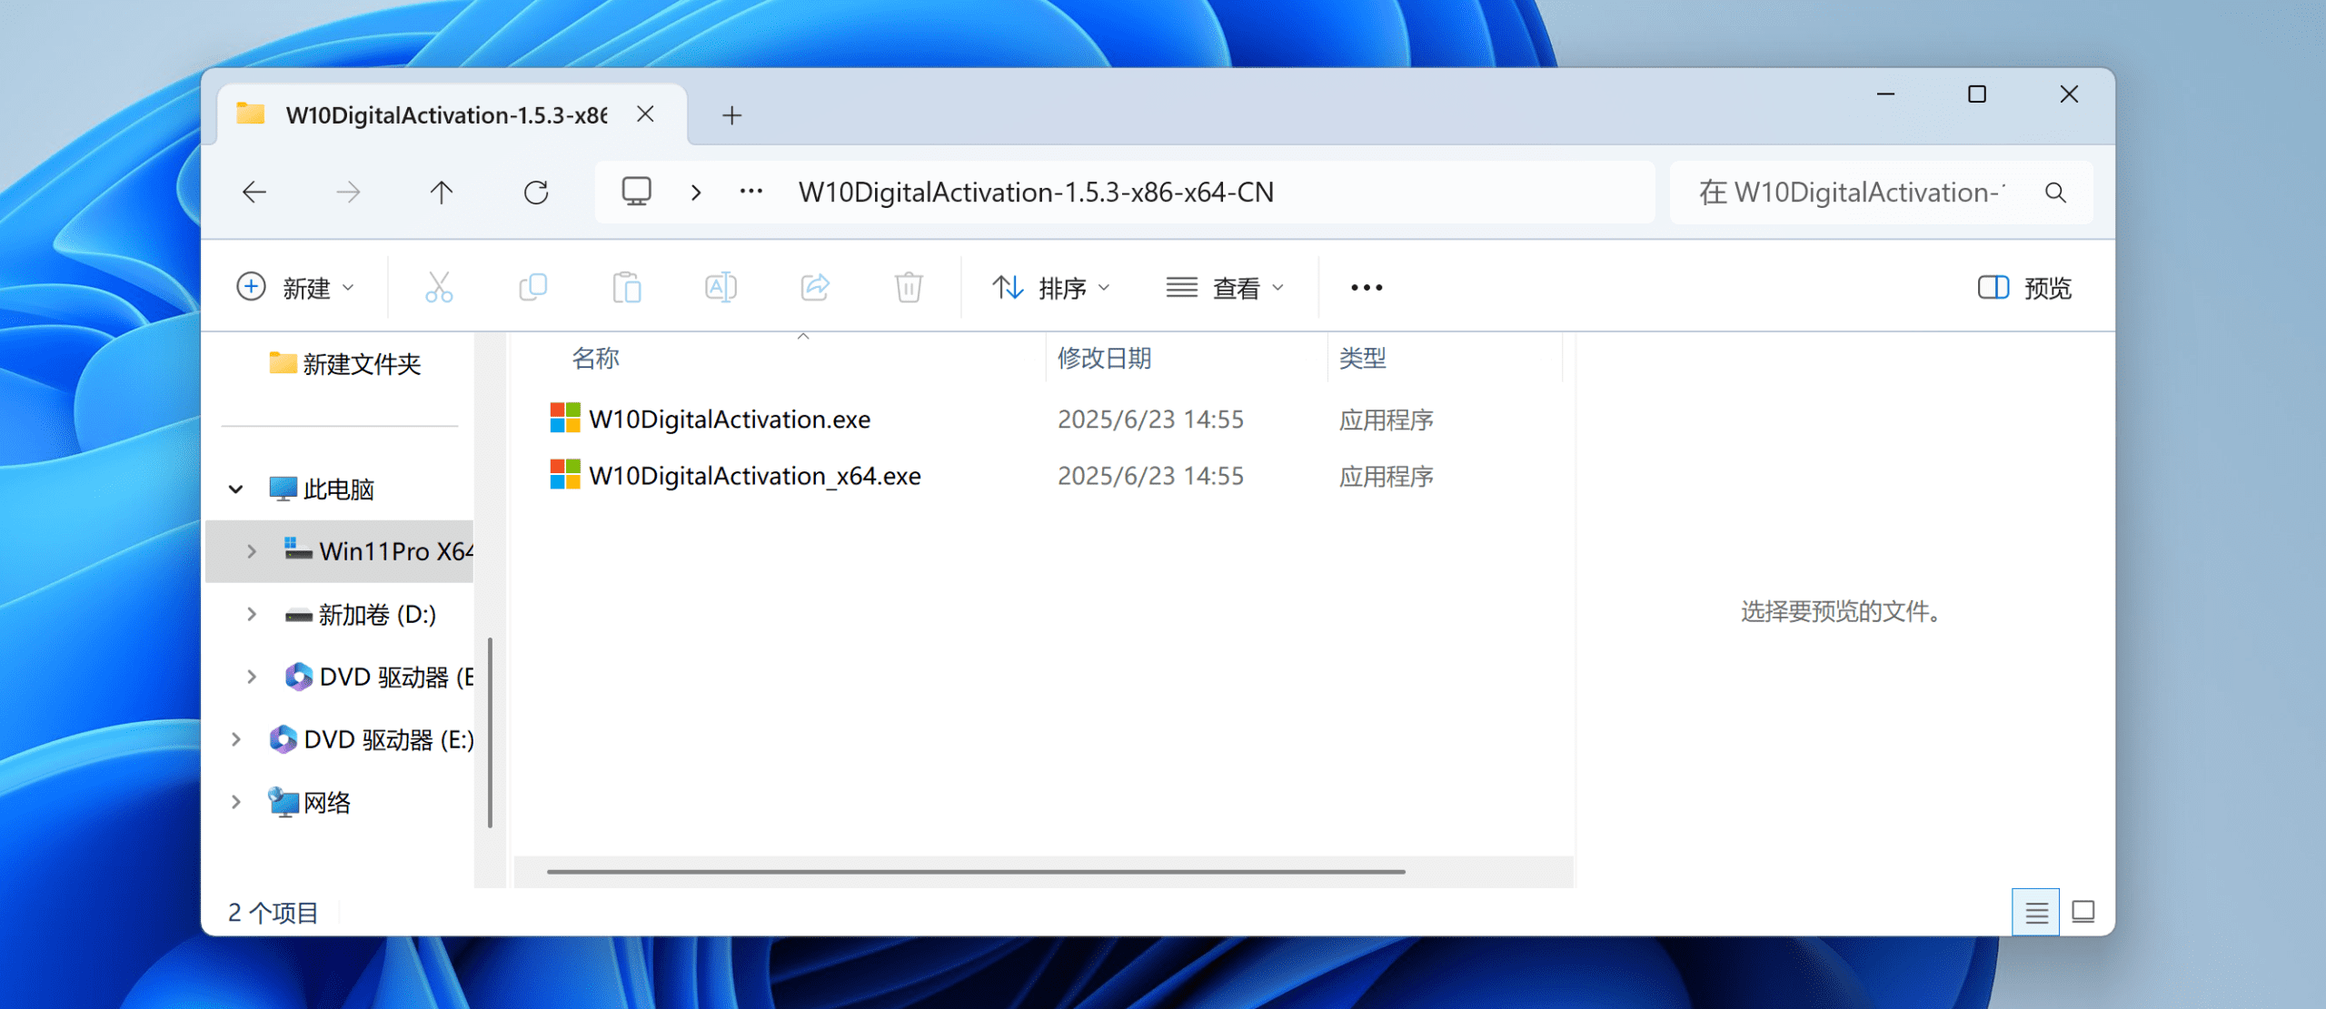Image resolution: width=2326 pixels, height=1009 pixels.
Task: Switch to details view in status bar
Action: [2036, 912]
